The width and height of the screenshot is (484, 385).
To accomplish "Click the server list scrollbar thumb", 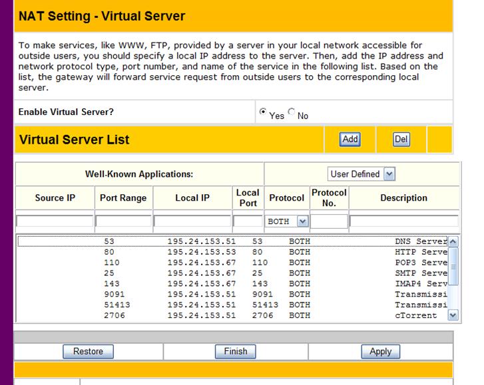I will coord(453,267).
